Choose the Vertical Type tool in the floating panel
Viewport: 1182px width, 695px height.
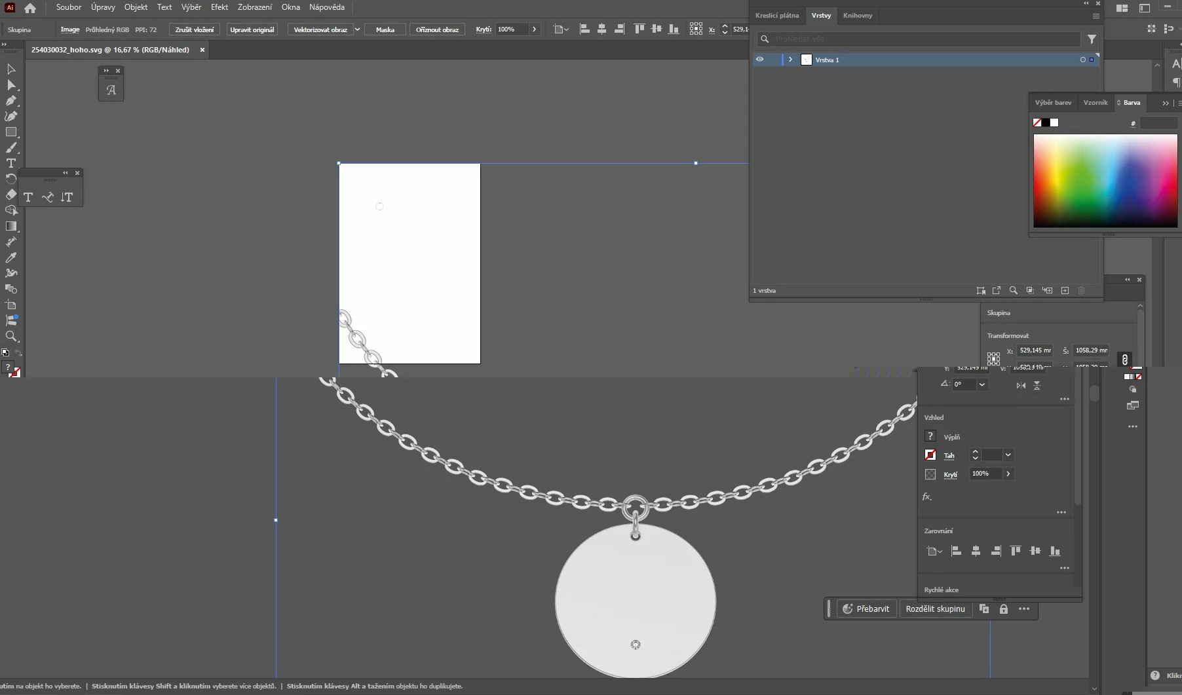(67, 197)
